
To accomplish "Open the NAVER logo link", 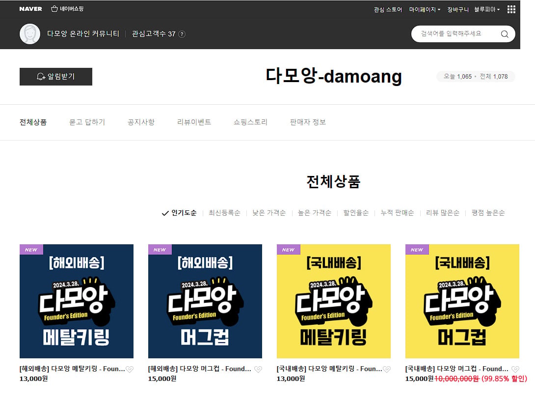I will click(x=31, y=9).
